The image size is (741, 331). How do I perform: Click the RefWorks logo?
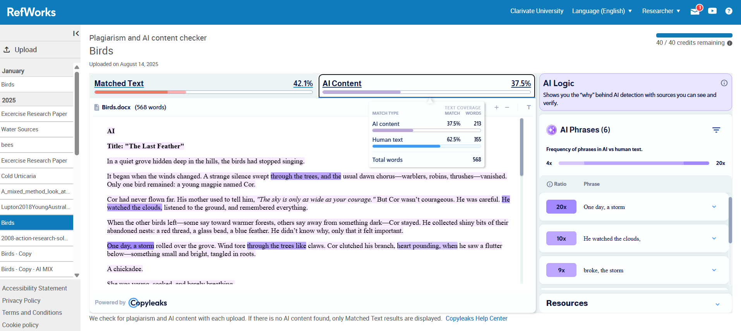(31, 12)
